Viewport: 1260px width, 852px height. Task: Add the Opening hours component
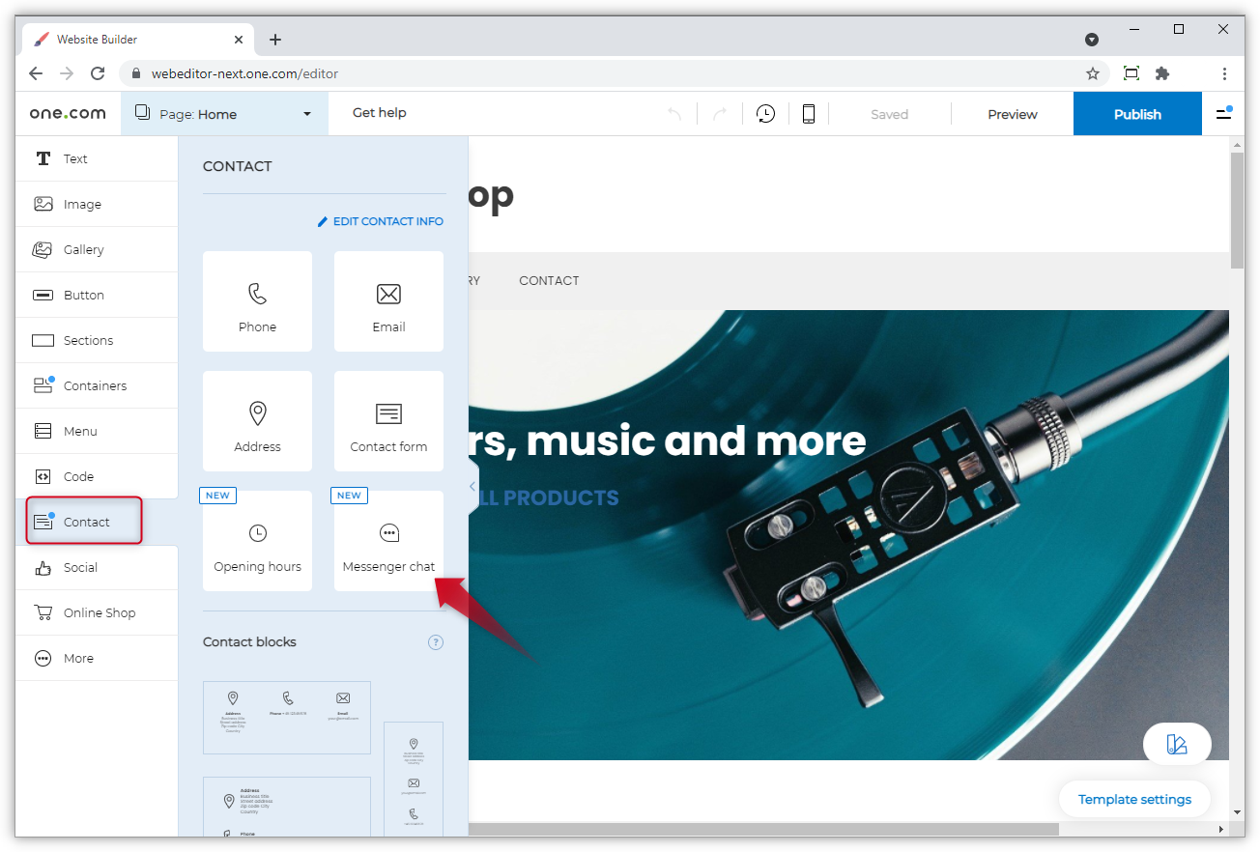click(x=257, y=541)
